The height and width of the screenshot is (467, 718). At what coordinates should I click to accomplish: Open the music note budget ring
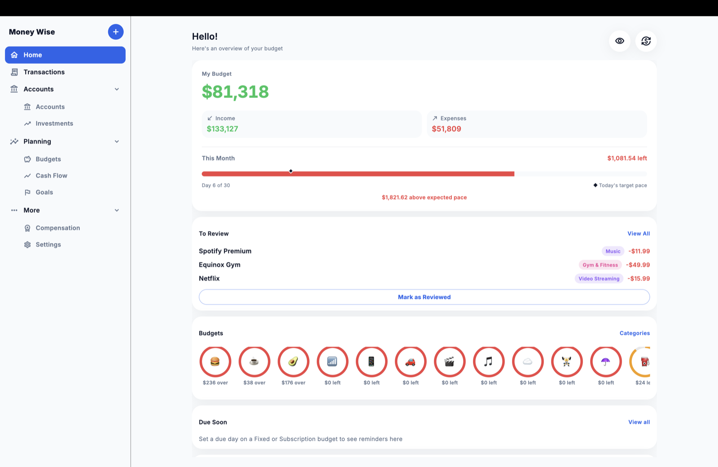coord(489,361)
